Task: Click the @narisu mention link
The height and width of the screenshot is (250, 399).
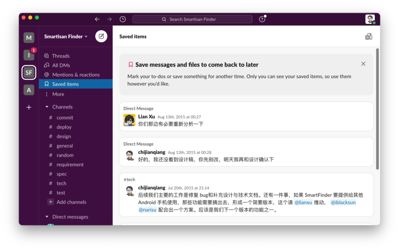Action: pyautogui.click(x=147, y=210)
